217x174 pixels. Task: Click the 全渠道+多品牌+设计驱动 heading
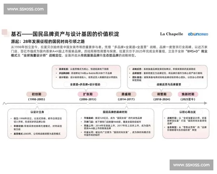(85, 84)
